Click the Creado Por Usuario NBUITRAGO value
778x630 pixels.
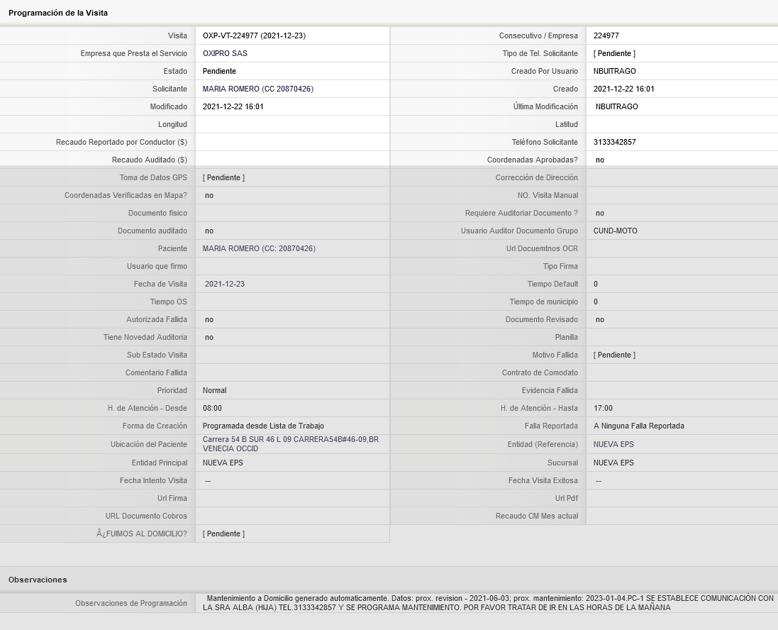(614, 71)
